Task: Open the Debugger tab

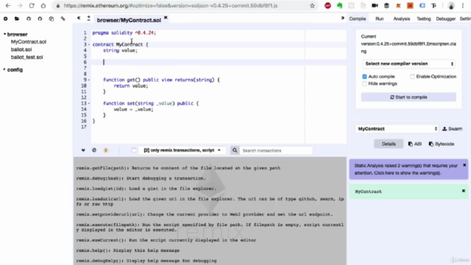Action: point(446,18)
